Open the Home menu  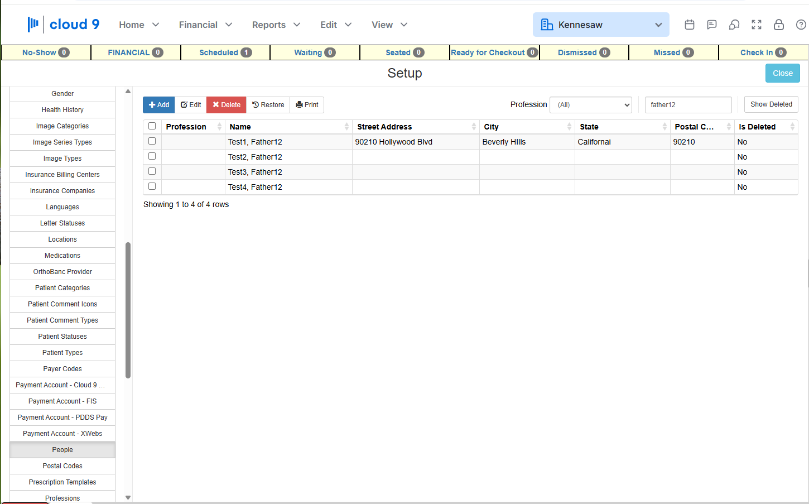click(139, 25)
